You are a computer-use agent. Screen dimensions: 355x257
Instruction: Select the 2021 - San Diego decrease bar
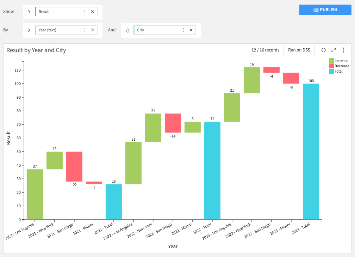tap(74, 166)
